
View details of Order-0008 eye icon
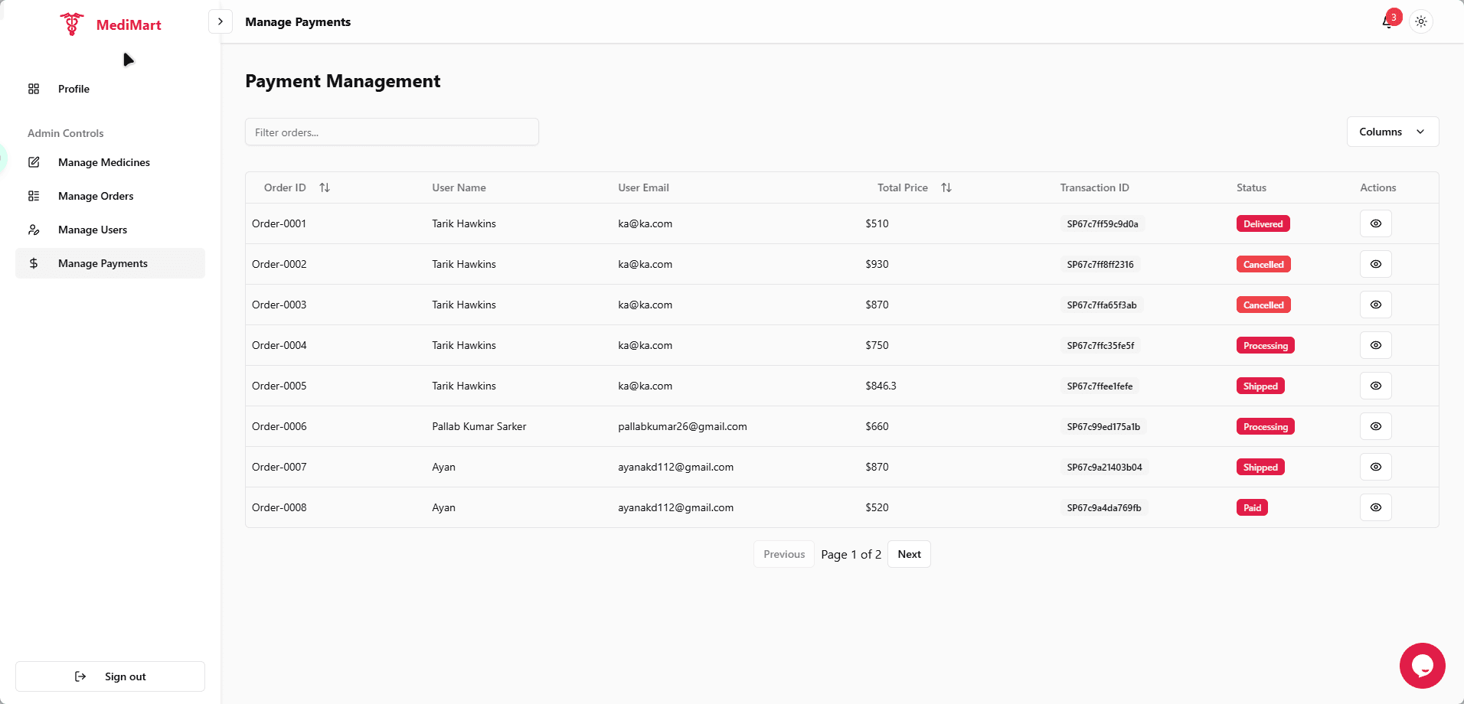click(1375, 507)
